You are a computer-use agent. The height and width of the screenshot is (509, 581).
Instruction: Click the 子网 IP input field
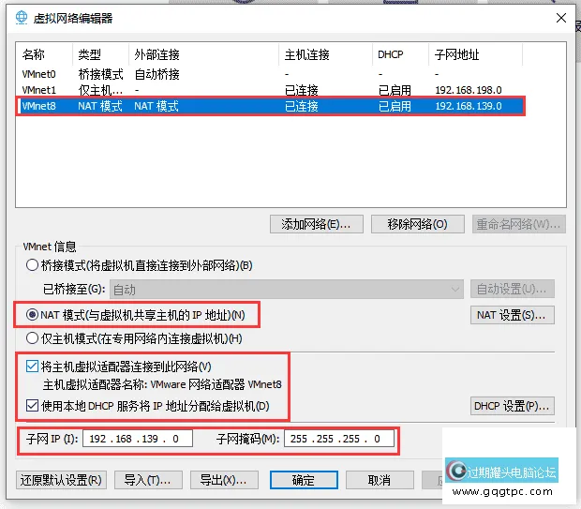tap(138, 439)
